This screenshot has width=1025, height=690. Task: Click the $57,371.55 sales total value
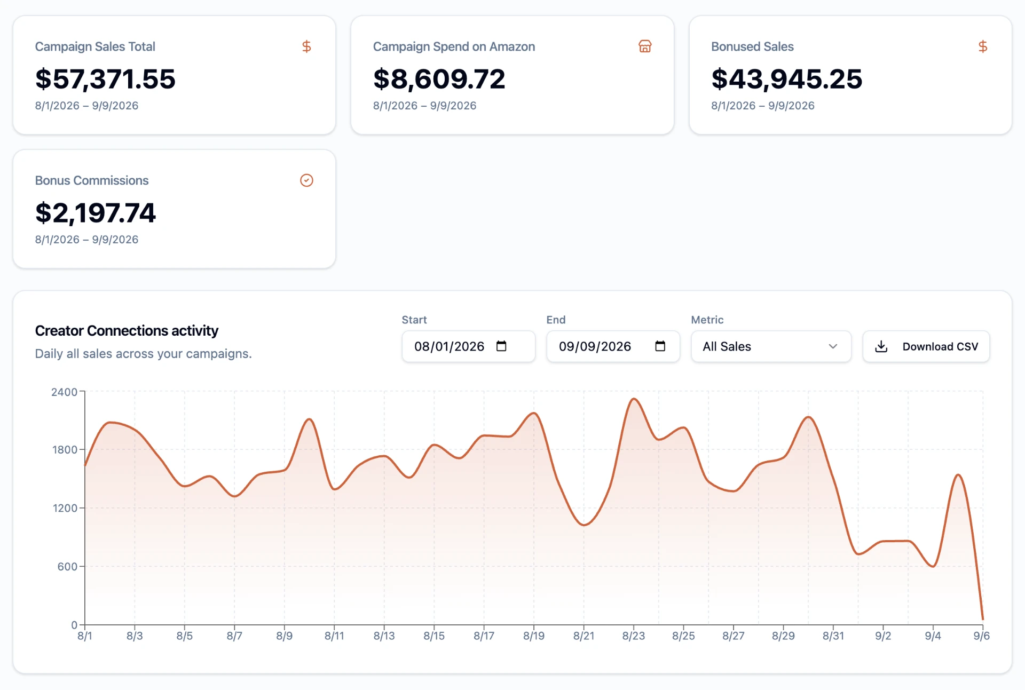105,79
